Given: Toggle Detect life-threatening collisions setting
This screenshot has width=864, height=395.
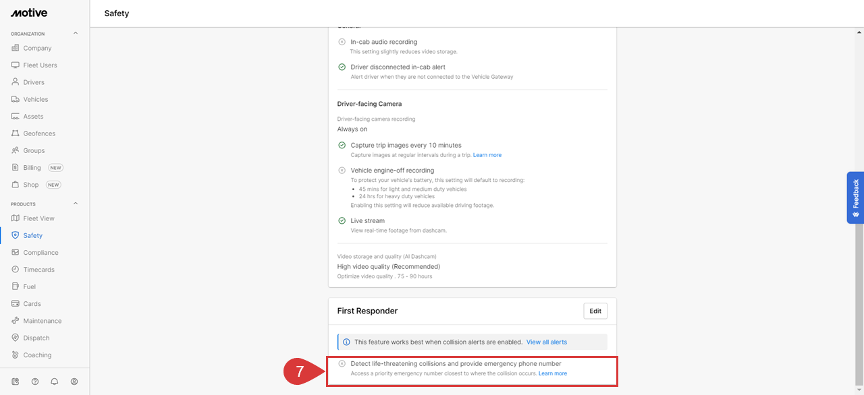Looking at the screenshot, I should 342,363.
